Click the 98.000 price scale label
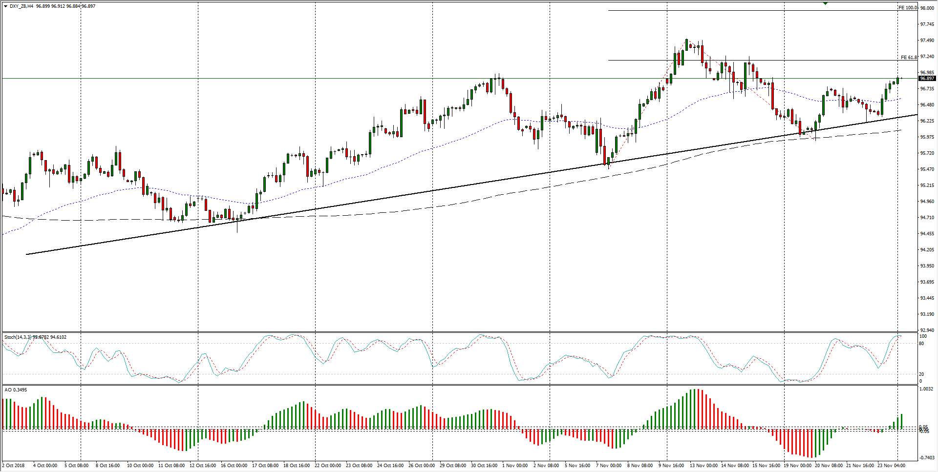 pyautogui.click(x=927, y=8)
